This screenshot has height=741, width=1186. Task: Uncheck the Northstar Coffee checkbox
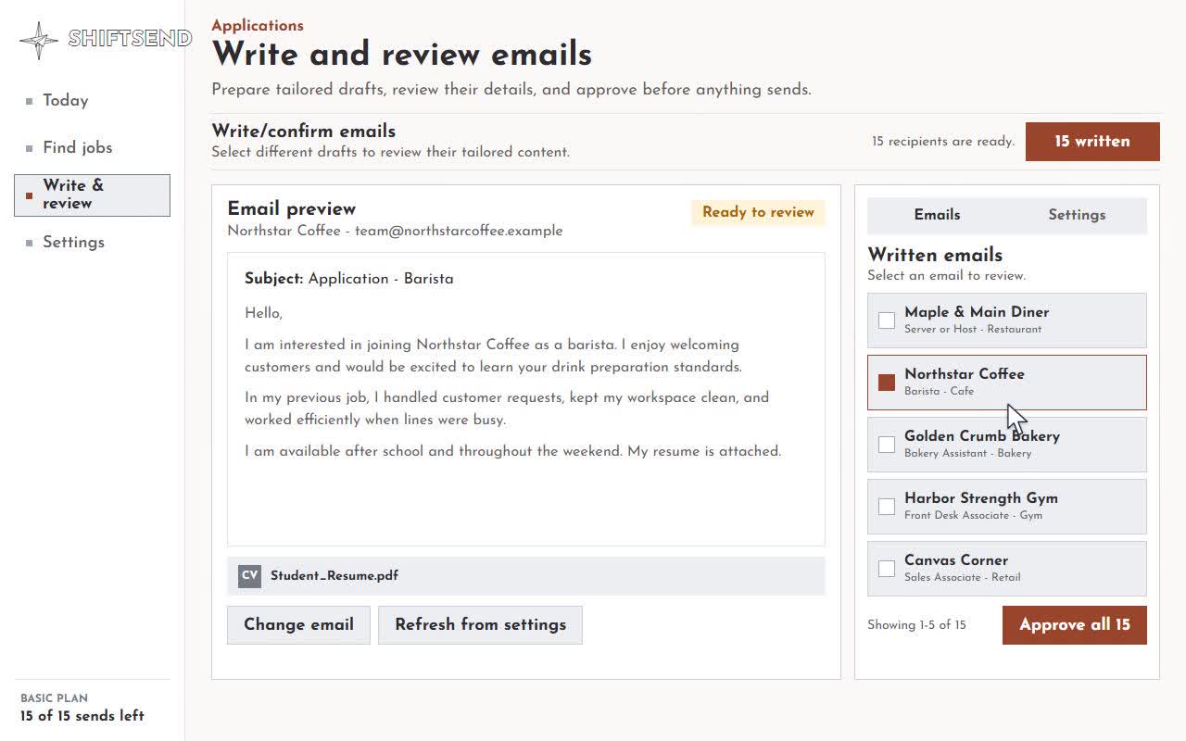pyautogui.click(x=887, y=383)
